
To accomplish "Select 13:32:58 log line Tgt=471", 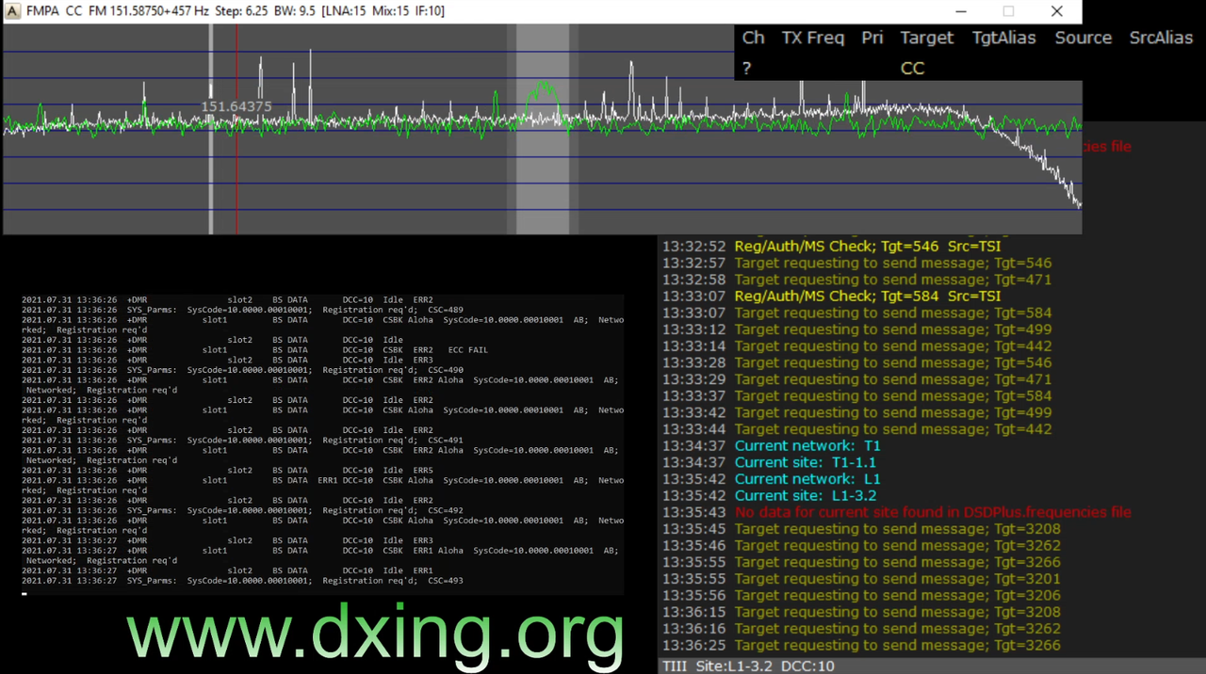I will click(856, 280).
